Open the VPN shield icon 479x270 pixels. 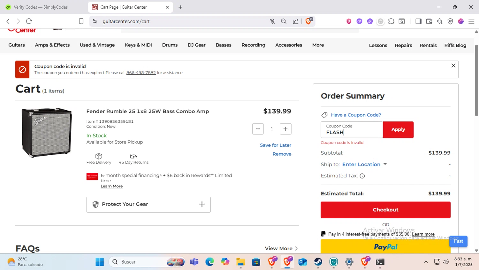[x=450, y=21]
